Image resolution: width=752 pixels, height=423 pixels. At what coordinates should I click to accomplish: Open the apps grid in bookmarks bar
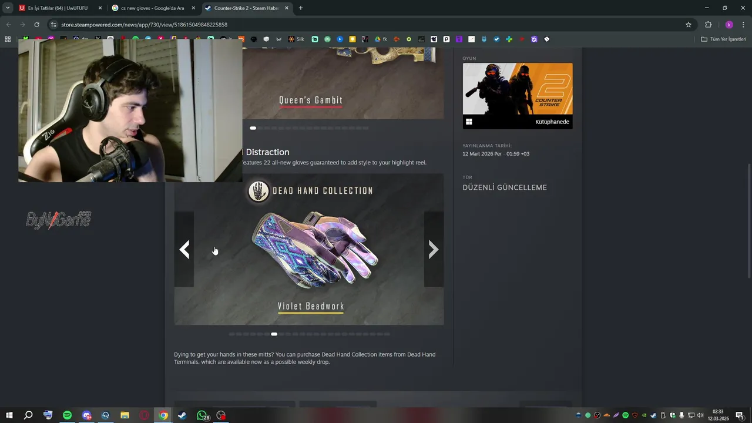click(8, 39)
